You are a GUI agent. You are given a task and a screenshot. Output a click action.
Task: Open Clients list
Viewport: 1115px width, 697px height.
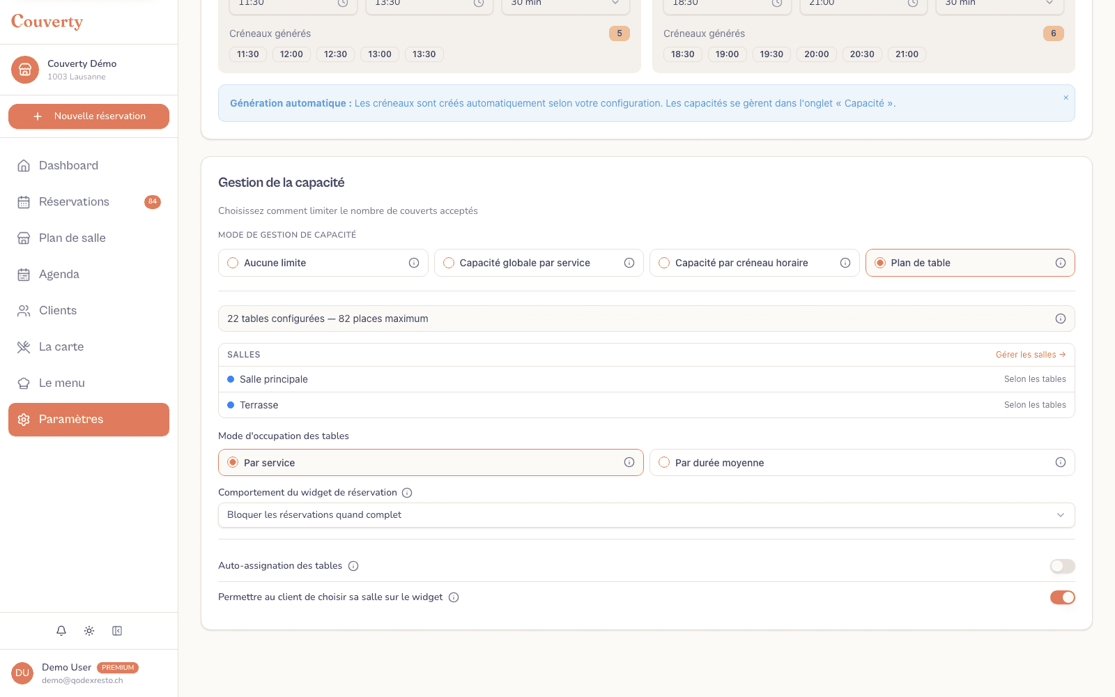[89, 311]
